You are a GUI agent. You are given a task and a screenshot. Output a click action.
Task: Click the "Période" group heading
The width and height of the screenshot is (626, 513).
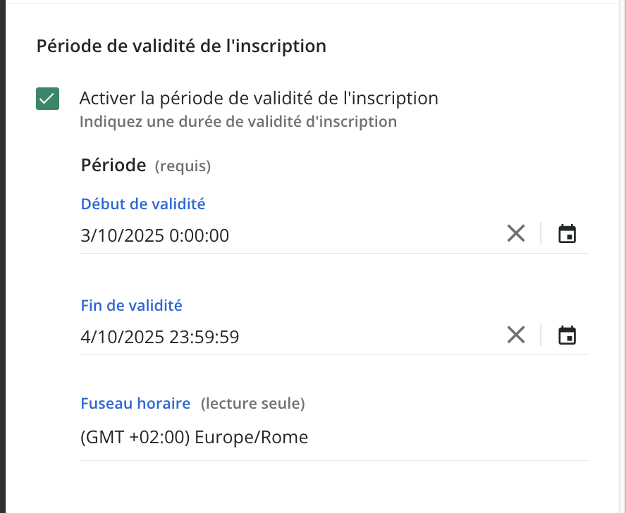click(113, 166)
